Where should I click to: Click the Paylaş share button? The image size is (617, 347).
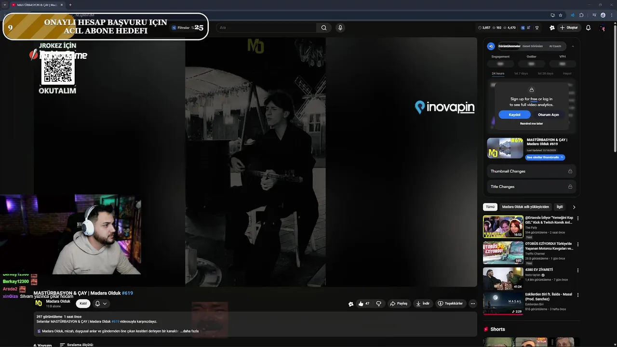399,304
